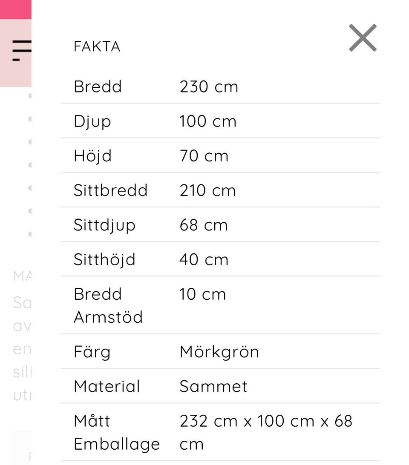
Task: Click the 10 cm armrest width value
Action: (x=202, y=294)
